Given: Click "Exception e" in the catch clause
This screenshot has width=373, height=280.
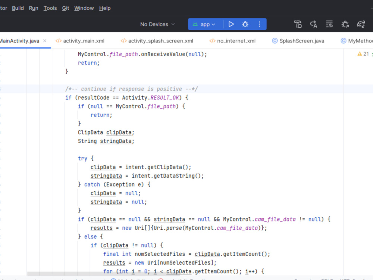Looking at the screenshot, I should (124, 185).
